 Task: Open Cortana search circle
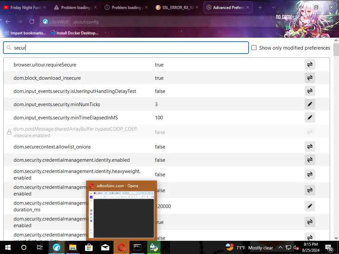[24, 247]
